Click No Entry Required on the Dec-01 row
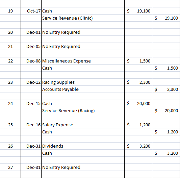 pyautogui.click(x=83, y=32)
